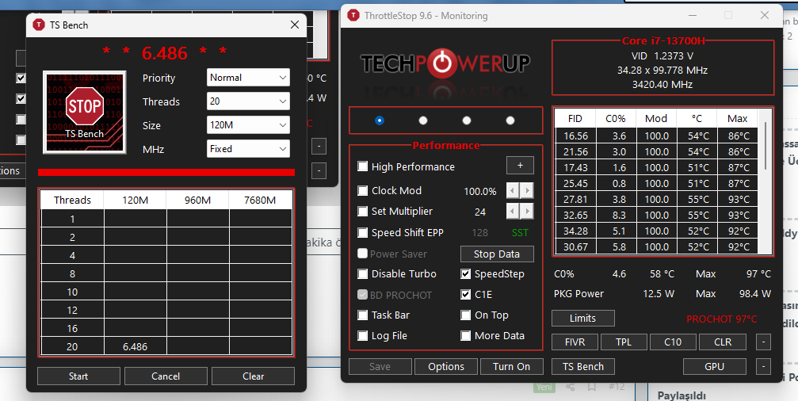Select the first profile radio button
Screen dimensions: 798x401
tap(379, 120)
